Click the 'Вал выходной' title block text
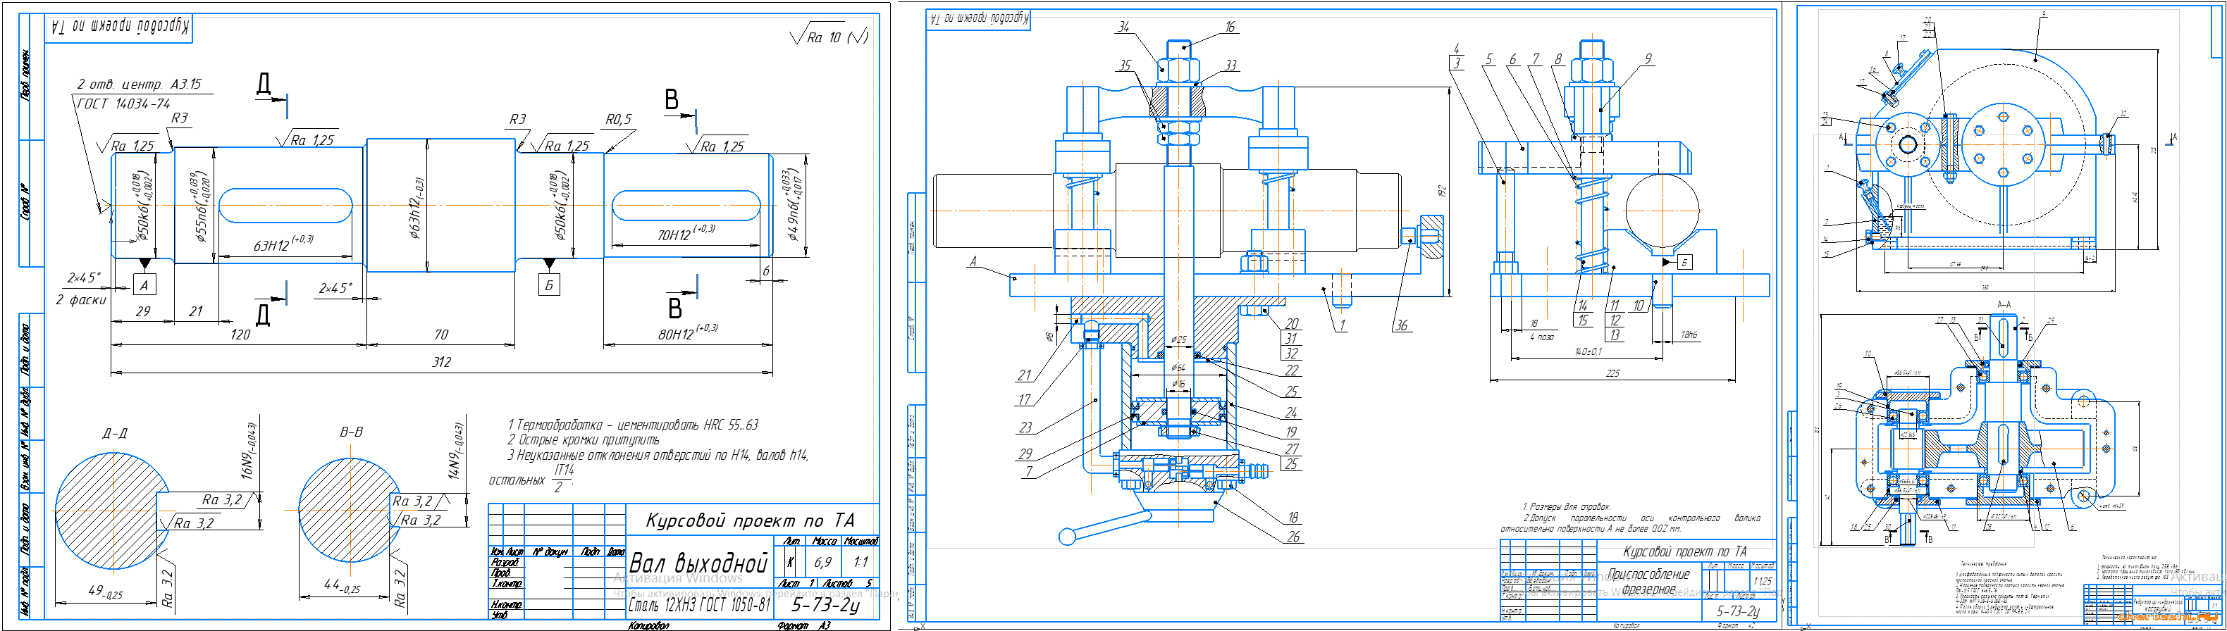Screen dimensions: 2227x631 (698, 563)
